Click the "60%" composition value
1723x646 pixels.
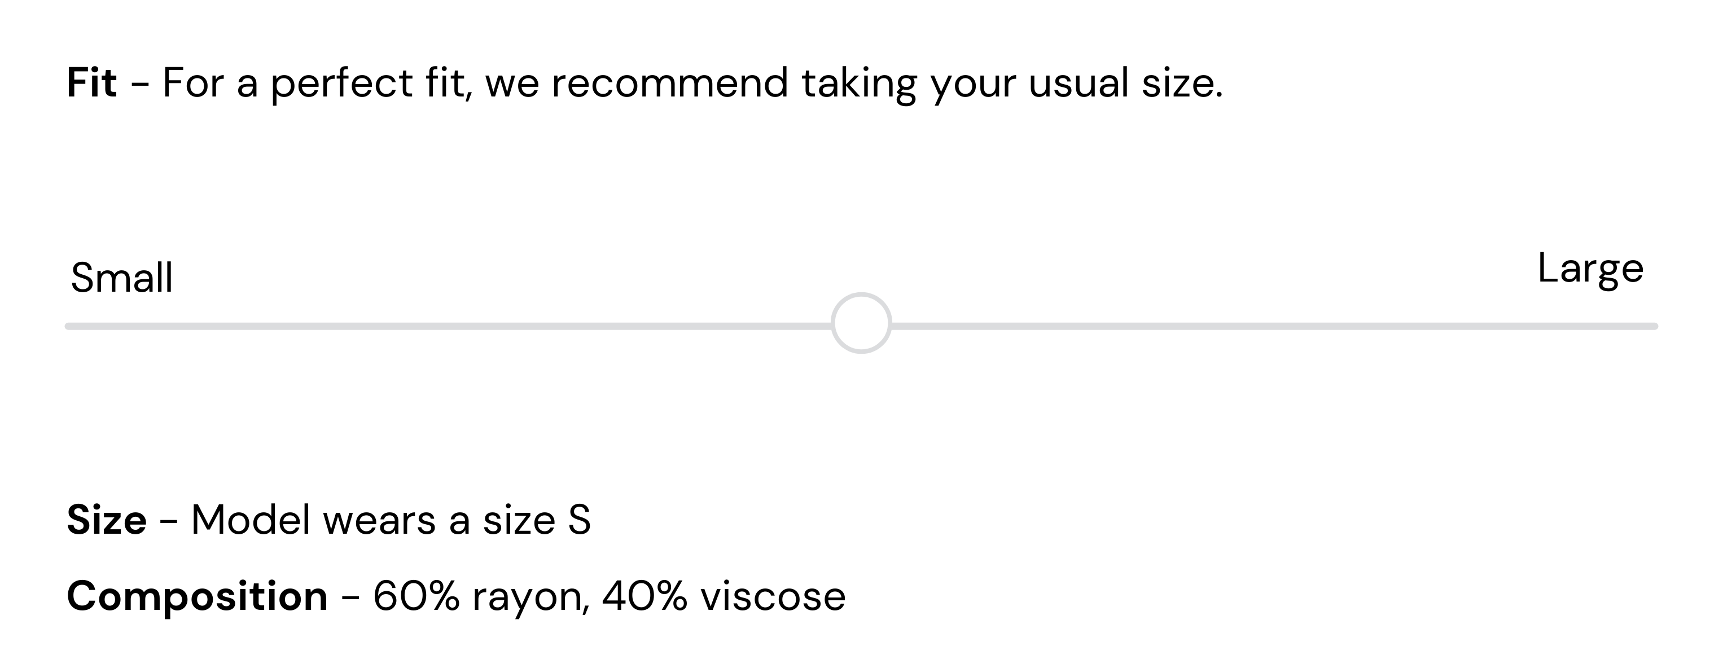pos(416,596)
